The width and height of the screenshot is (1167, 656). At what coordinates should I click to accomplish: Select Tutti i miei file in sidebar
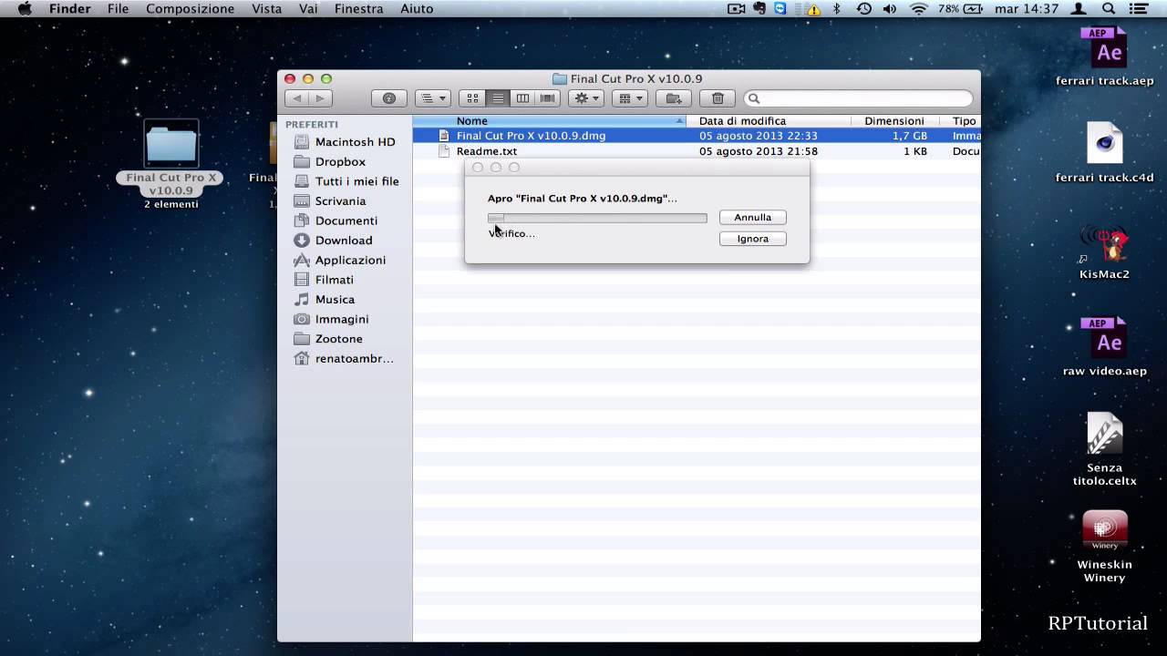(346, 181)
